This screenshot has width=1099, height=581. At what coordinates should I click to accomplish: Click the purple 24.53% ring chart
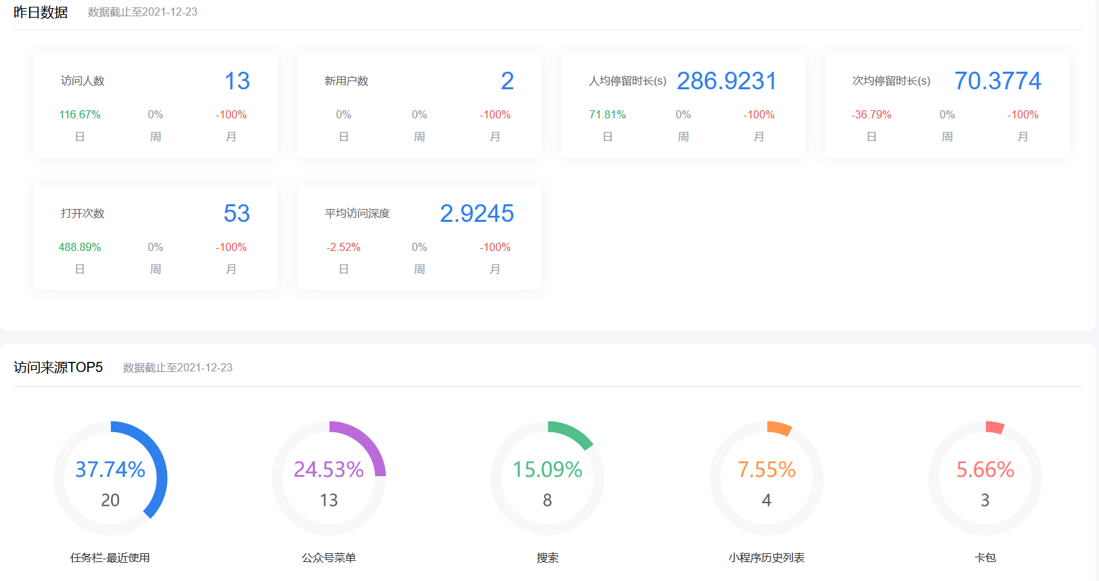pos(329,478)
